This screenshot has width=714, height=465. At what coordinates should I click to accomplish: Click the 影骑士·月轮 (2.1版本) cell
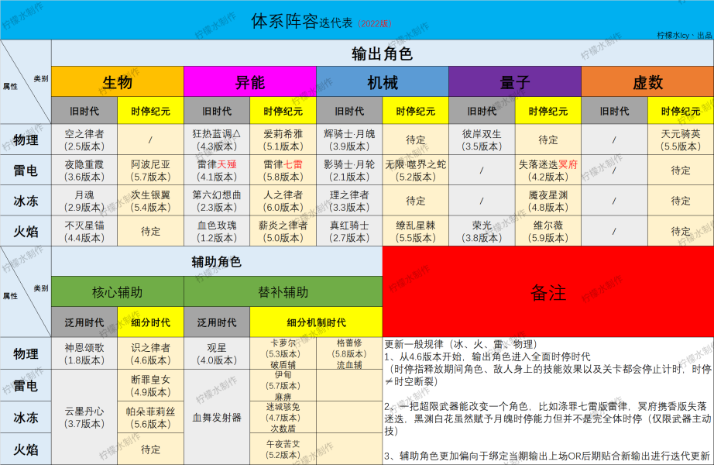point(349,170)
